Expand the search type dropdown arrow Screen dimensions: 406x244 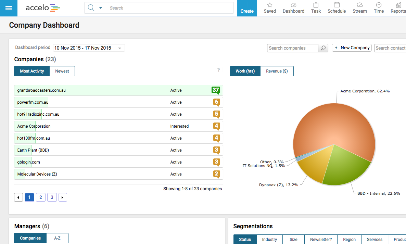coord(101,8)
